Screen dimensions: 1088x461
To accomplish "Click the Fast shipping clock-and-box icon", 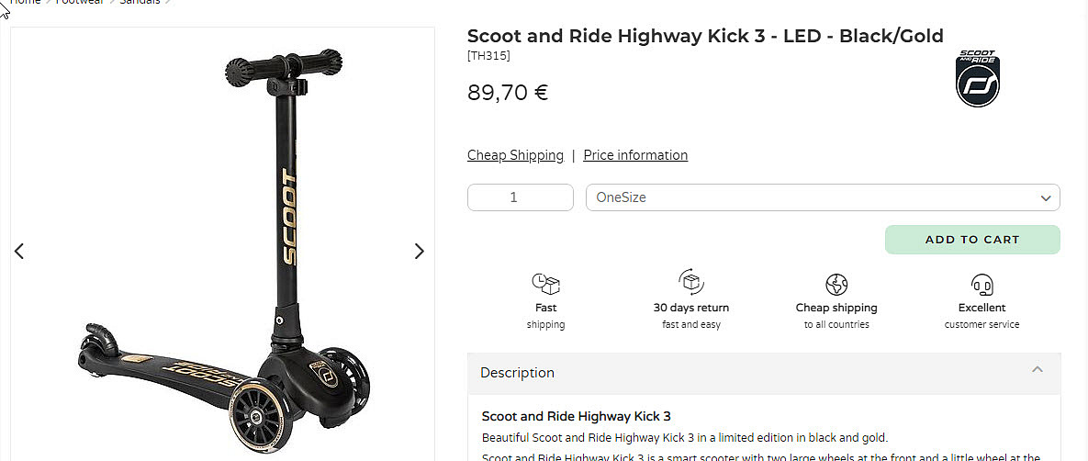I will coord(545,284).
